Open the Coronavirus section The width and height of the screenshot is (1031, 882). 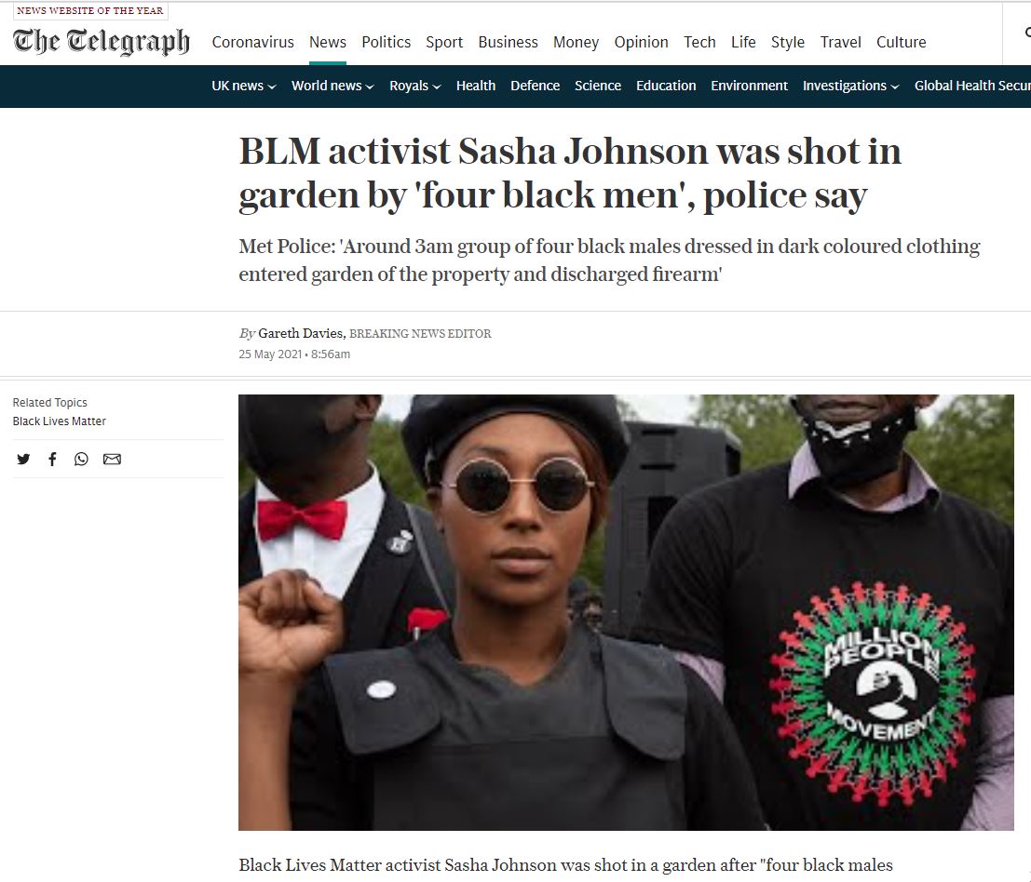tap(252, 42)
